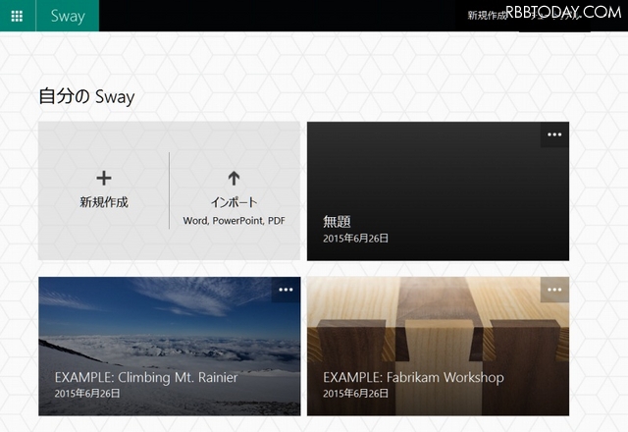Screen dimensions: 628x432
Task: Open more options on 無題 card
Action: pos(554,135)
